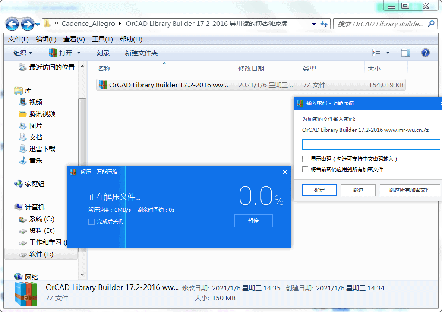The height and width of the screenshot is (312, 442).
Task: Click the 打开 toolbar button
Action: (x=60, y=53)
